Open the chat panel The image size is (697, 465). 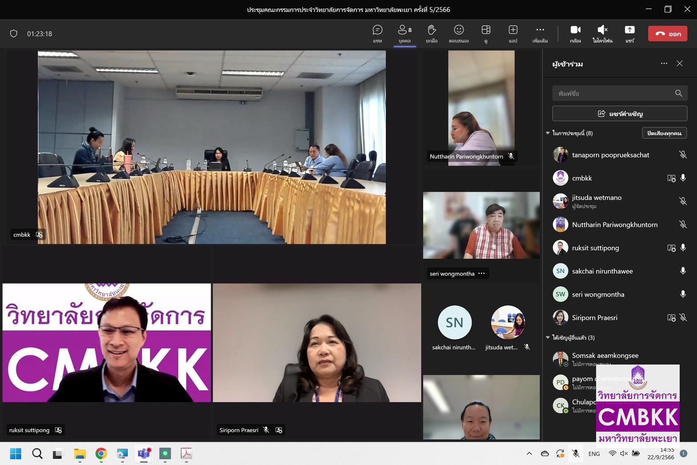(377, 33)
